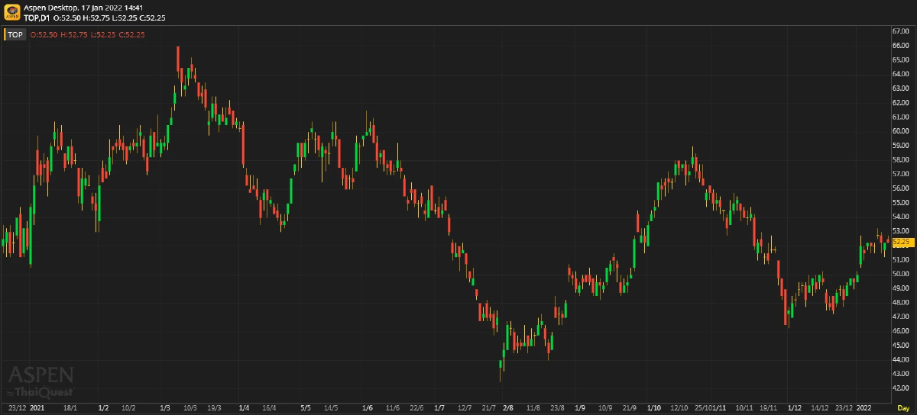Click the 1/3 date marker on time axis
The width and height of the screenshot is (917, 415).
(x=164, y=408)
